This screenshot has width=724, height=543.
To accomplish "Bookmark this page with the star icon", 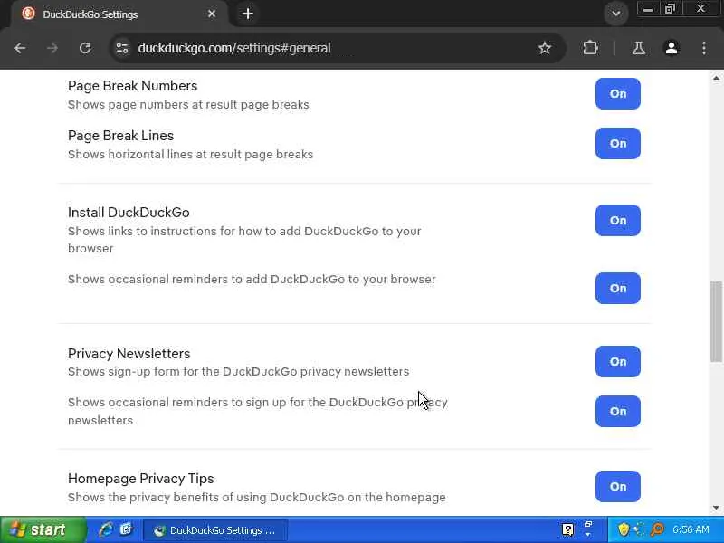I will pyautogui.click(x=545, y=48).
